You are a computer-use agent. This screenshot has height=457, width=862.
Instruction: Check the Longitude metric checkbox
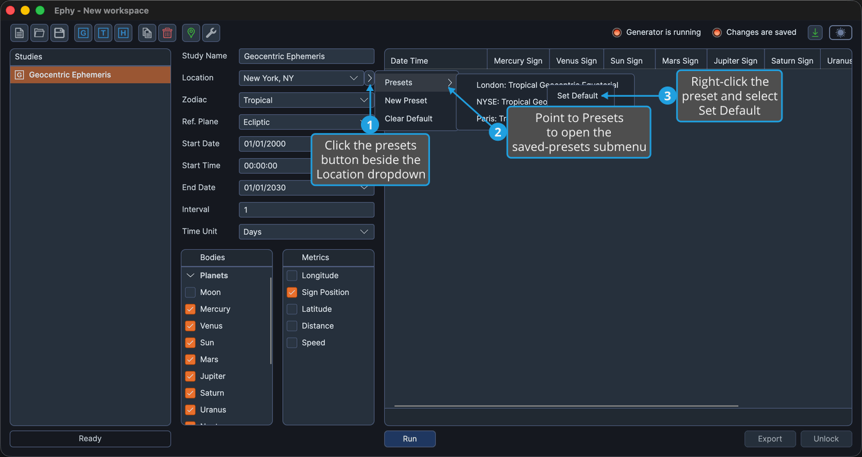coord(292,276)
